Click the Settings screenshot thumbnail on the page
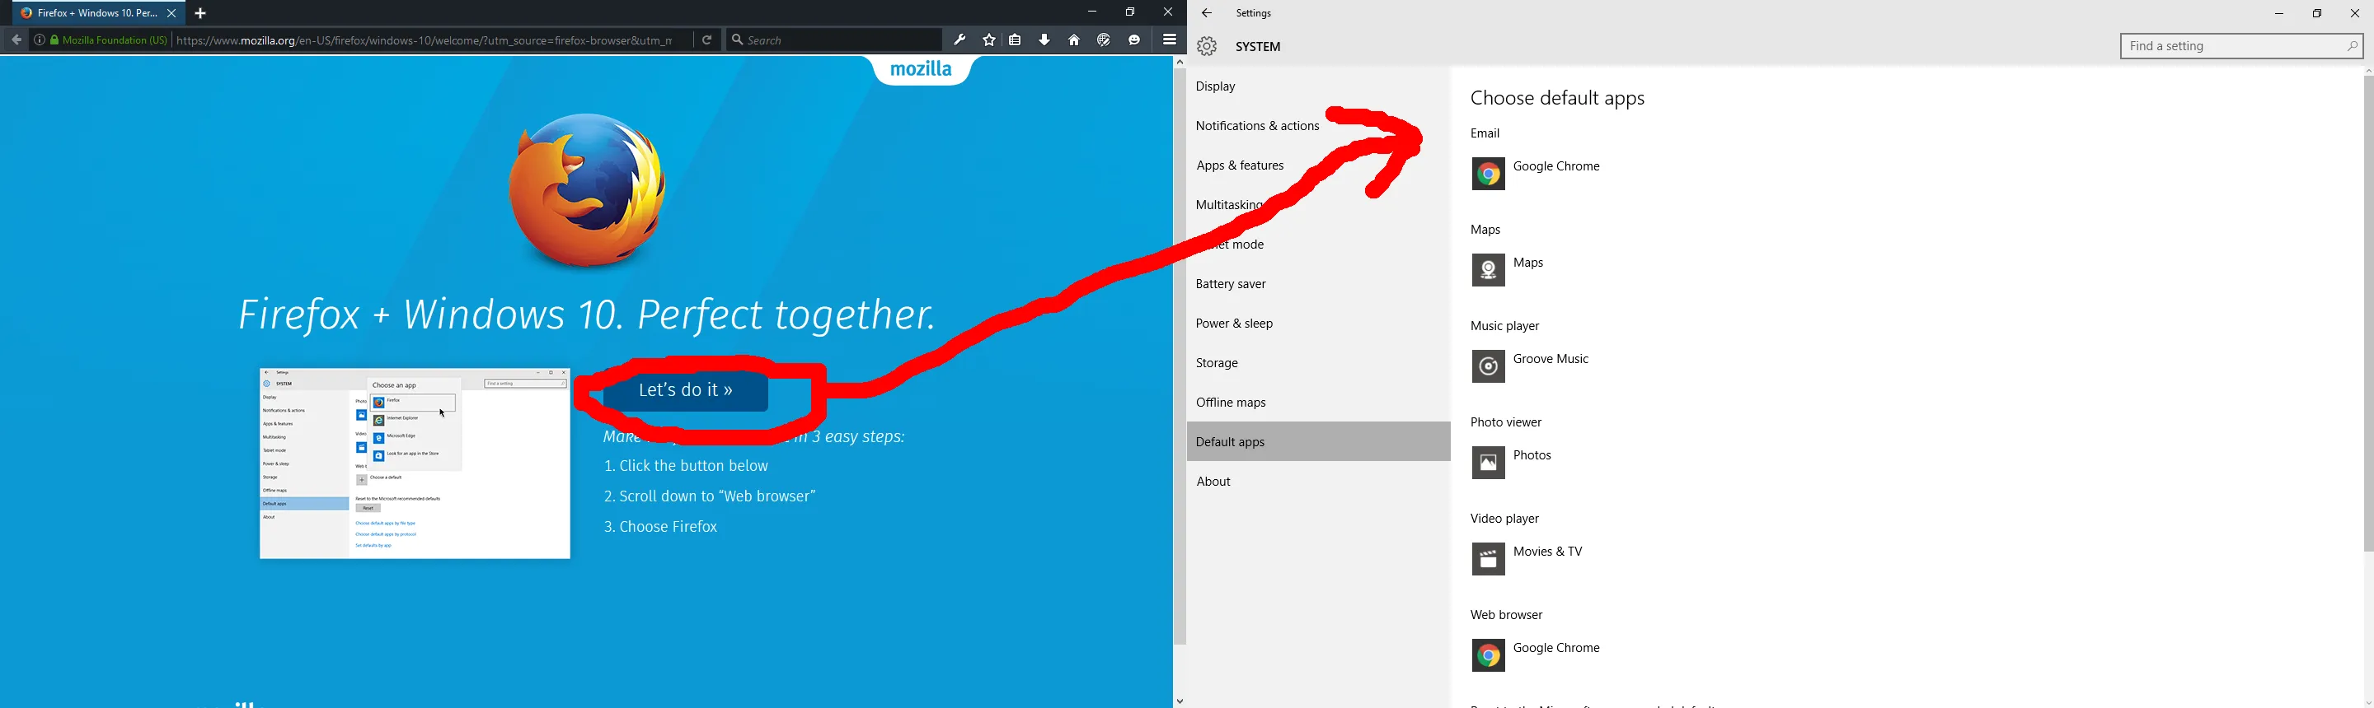Screen dimensions: 2374x708 (415, 463)
